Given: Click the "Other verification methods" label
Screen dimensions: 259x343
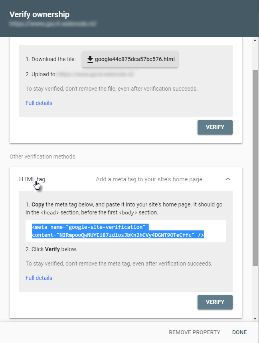Looking at the screenshot, I should pos(42,157).
